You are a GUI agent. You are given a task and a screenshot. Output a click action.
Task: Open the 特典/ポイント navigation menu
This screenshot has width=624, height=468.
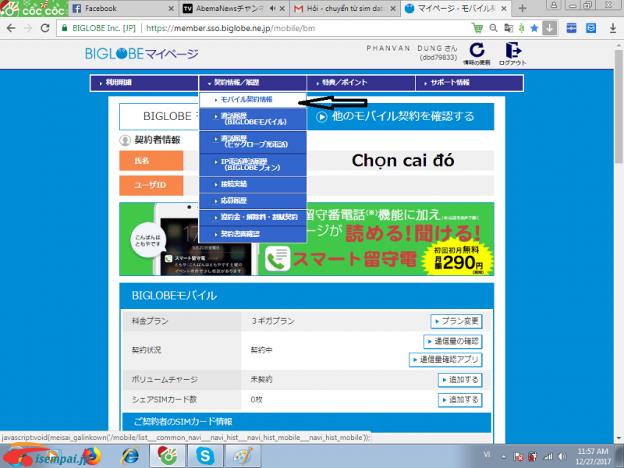tap(361, 83)
